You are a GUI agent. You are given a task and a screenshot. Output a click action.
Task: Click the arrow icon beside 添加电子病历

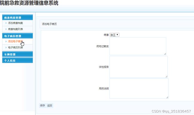[6, 41]
